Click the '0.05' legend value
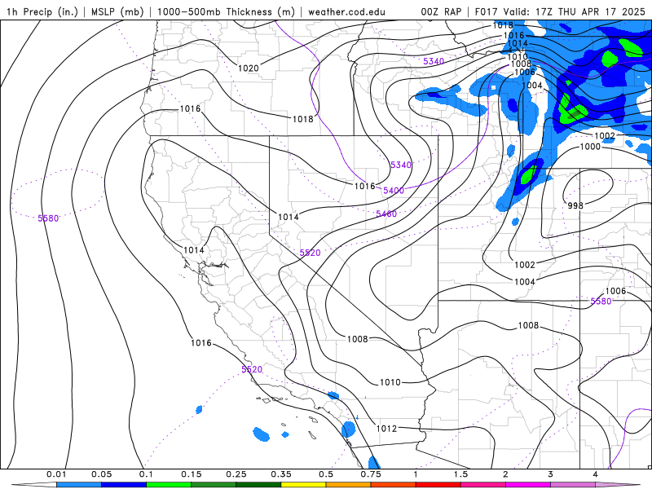The height and width of the screenshot is (489, 652). [101, 474]
